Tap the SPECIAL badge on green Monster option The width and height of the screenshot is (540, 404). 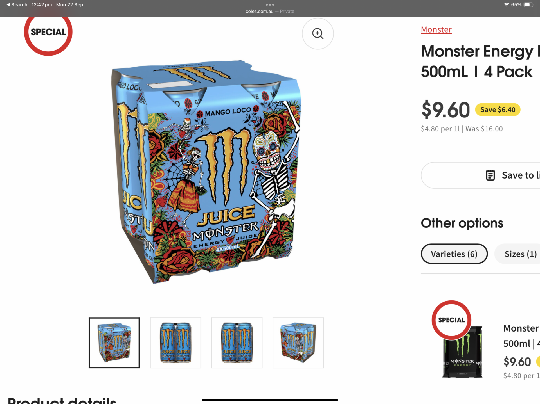451,320
